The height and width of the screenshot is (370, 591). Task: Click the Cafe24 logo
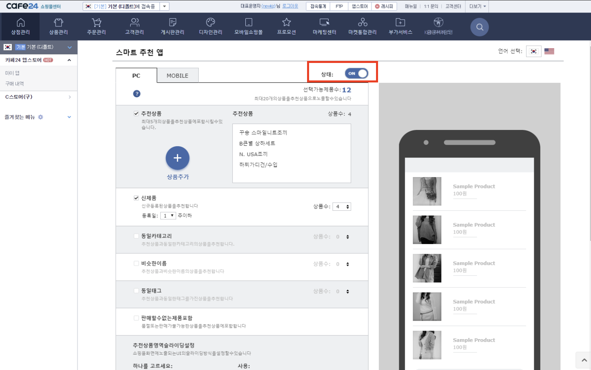[22, 6]
